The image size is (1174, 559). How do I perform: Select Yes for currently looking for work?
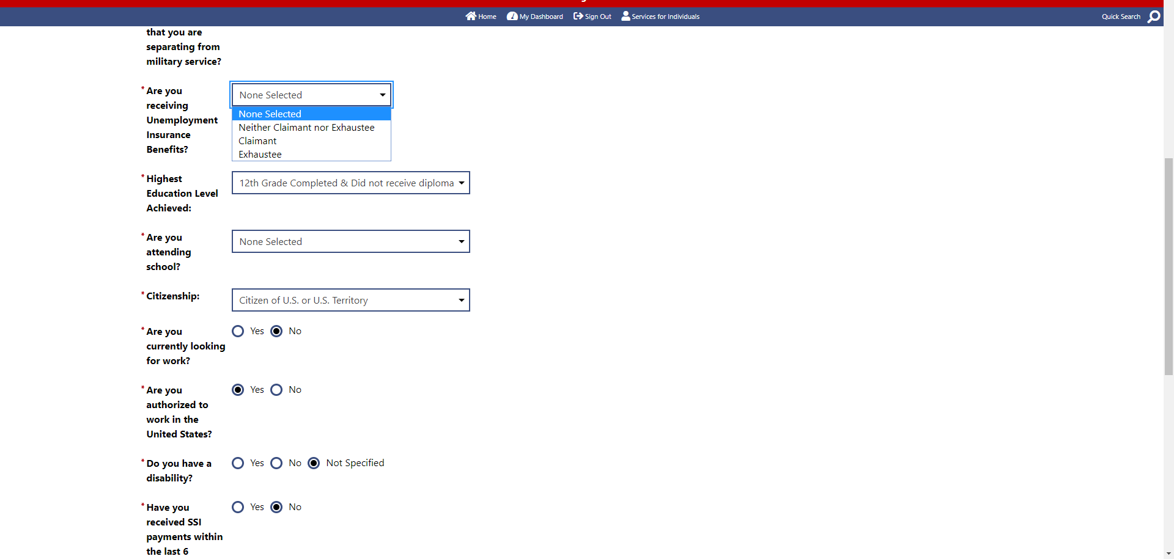pos(238,331)
